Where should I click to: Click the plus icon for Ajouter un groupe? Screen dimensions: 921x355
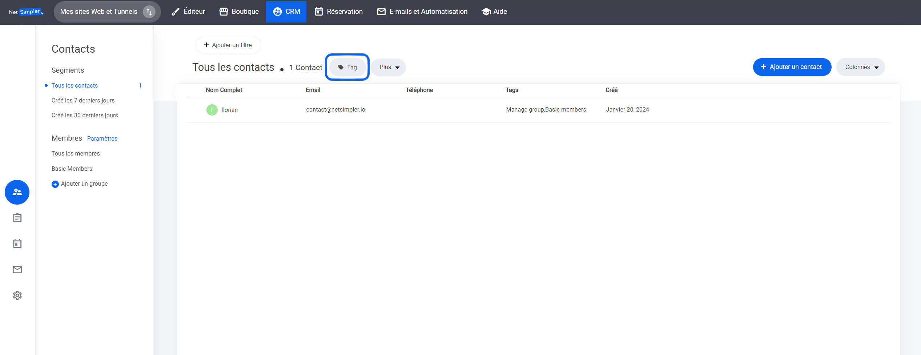[55, 184]
